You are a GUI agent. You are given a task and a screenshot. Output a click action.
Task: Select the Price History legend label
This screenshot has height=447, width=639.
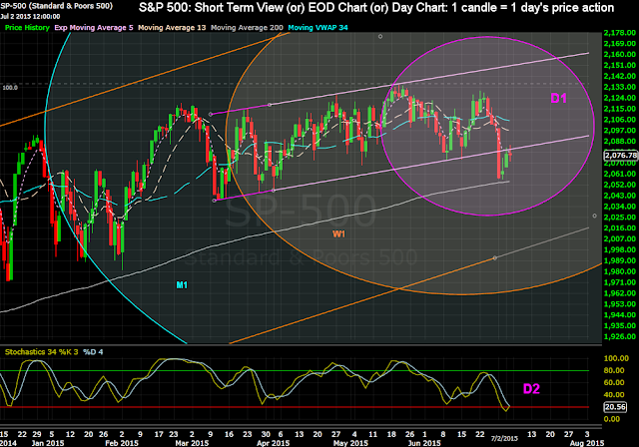coord(27,28)
